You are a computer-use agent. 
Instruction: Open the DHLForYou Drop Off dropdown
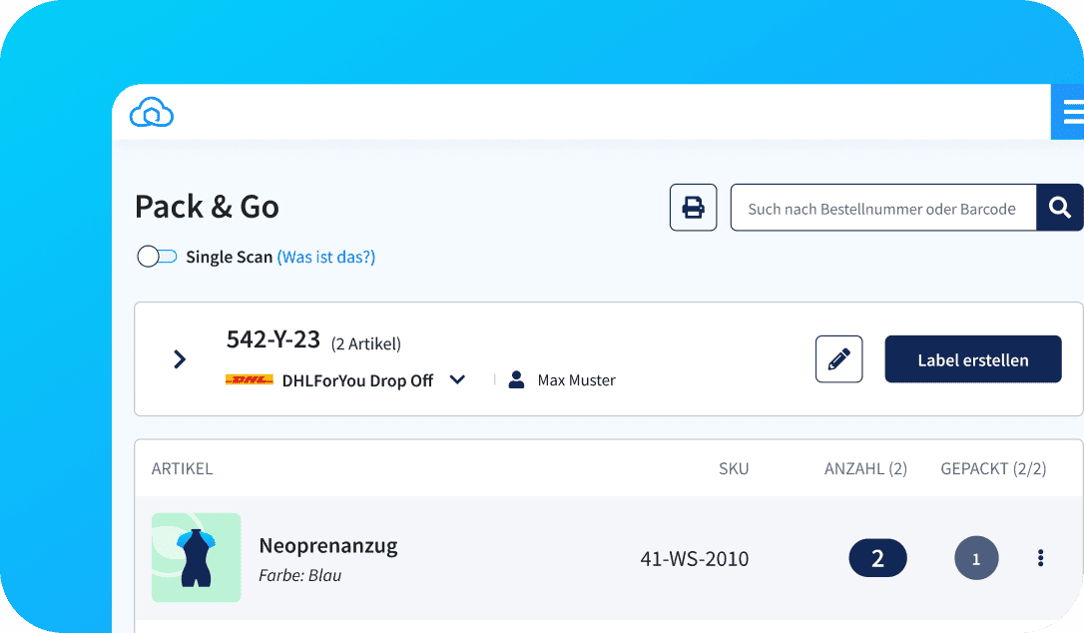pyautogui.click(x=457, y=380)
